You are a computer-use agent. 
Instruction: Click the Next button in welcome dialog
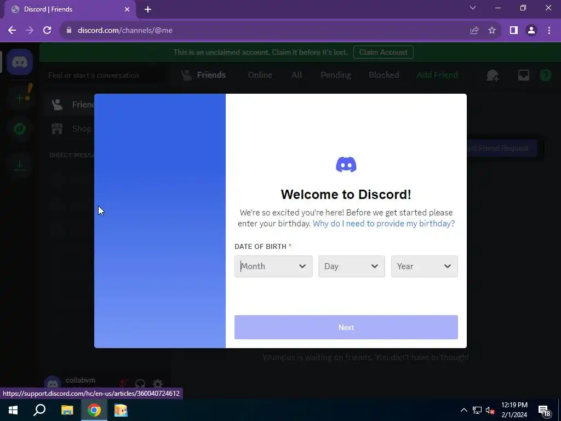click(346, 327)
